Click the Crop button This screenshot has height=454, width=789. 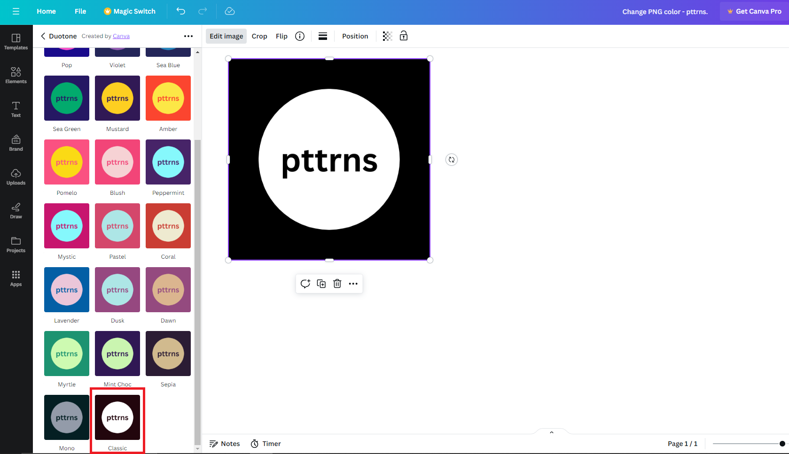(x=259, y=36)
